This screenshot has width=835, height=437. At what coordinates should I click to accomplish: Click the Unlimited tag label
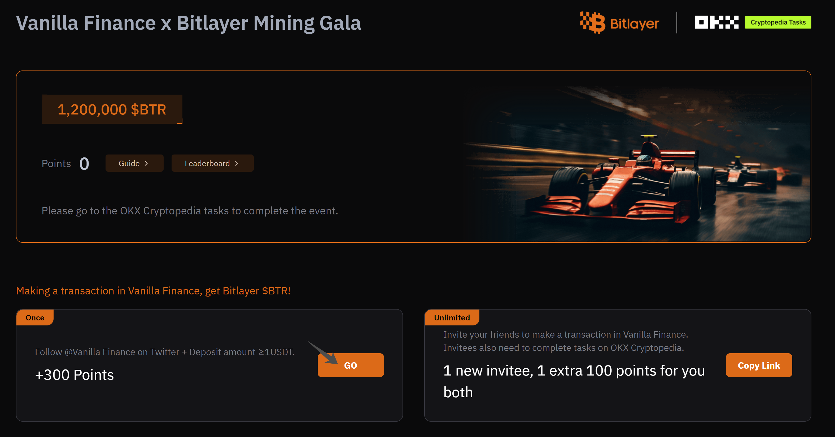[452, 317]
